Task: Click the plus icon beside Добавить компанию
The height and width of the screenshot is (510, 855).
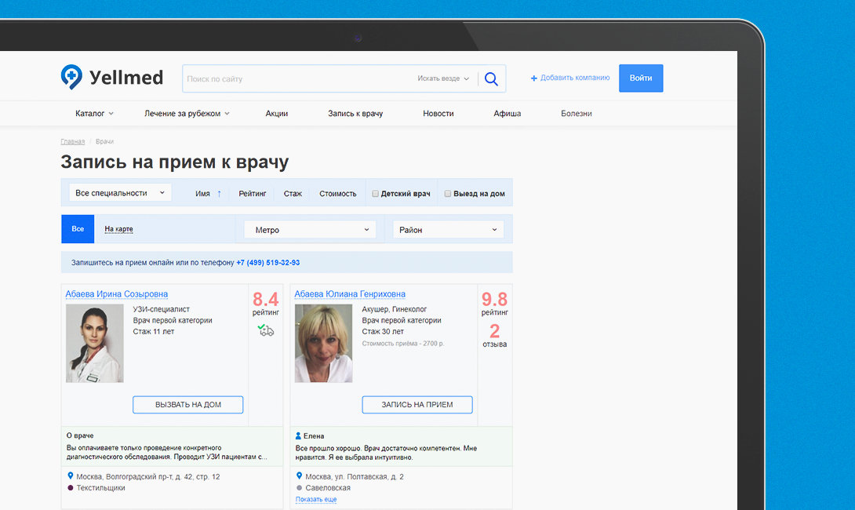Action: [x=534, y=78]
